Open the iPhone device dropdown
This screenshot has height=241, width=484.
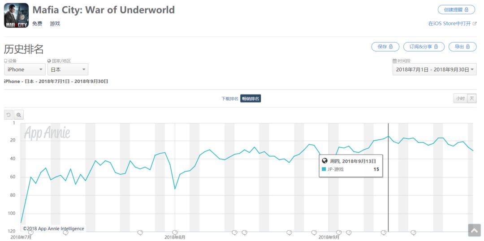[25, 69]
